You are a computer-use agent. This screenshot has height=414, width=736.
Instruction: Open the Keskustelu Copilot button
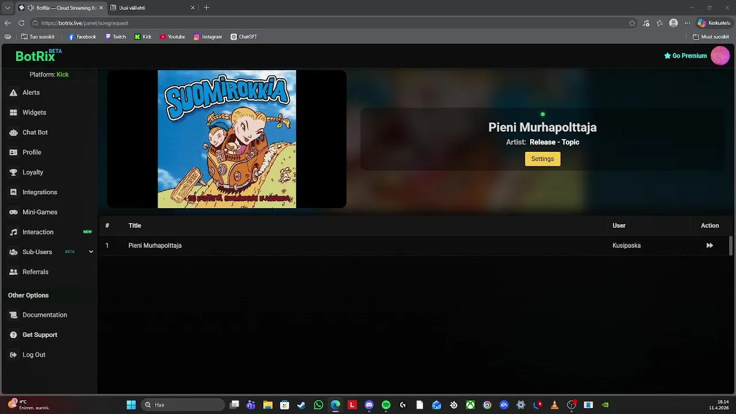[x=714, y=23]
